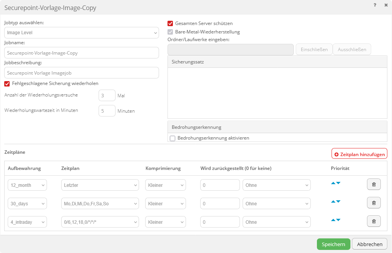Save the job with Speichern
This screenshot has width=392, height=253.
(333, 244)
